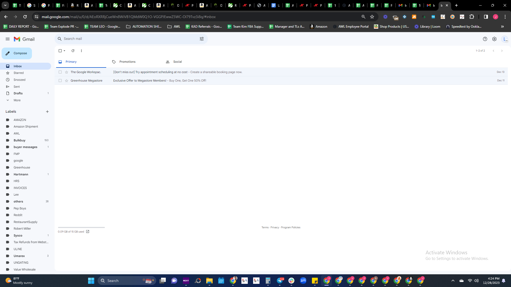Switch to the Primary tab
The width and height of the screenshot is (511, 287).
(81, 62)
